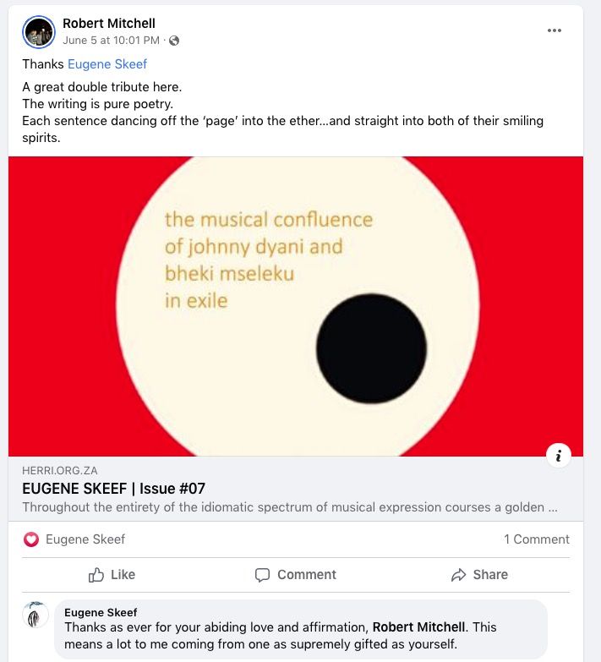Click the public globe privacy icon

(x=174, y=41)
